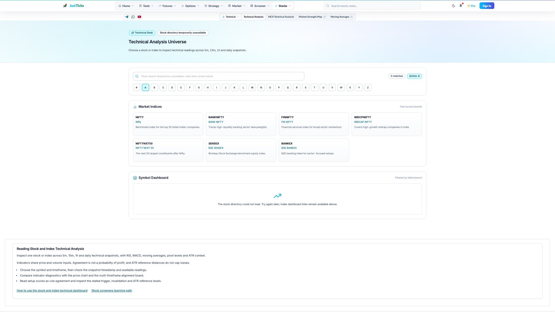Open the FINNIFTY index card
555x312 pixels.
[314, 124]
